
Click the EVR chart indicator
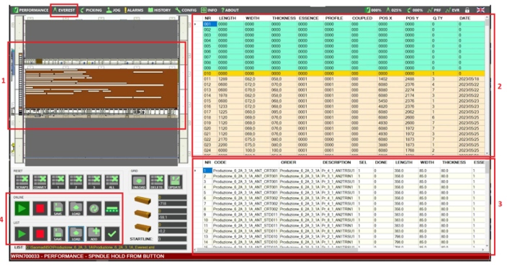(x=452, y=10)
